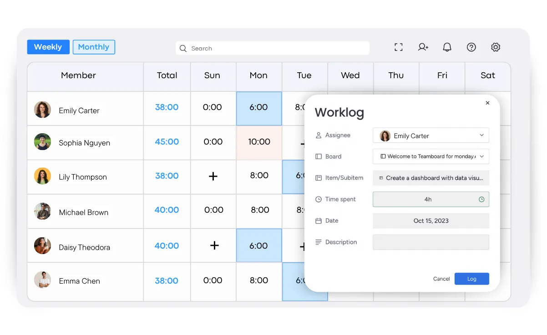Click the Time spent clock label icon
The height and width of the screenshot is (335, 547).
(319, 199)
